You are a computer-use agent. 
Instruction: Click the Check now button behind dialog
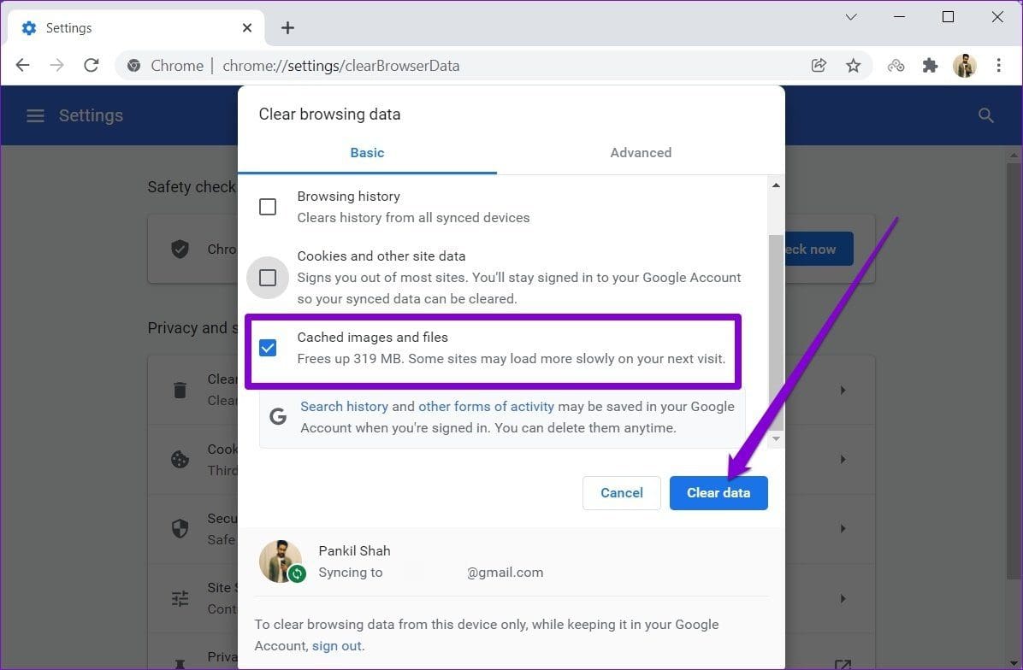pyautogui.click(x=819, y=249)
